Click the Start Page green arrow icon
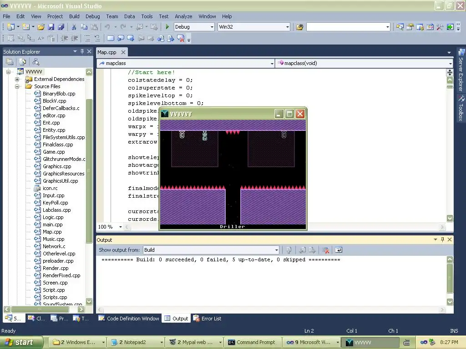The width and height of the screenshot is (466, 349). pos(450,27)
